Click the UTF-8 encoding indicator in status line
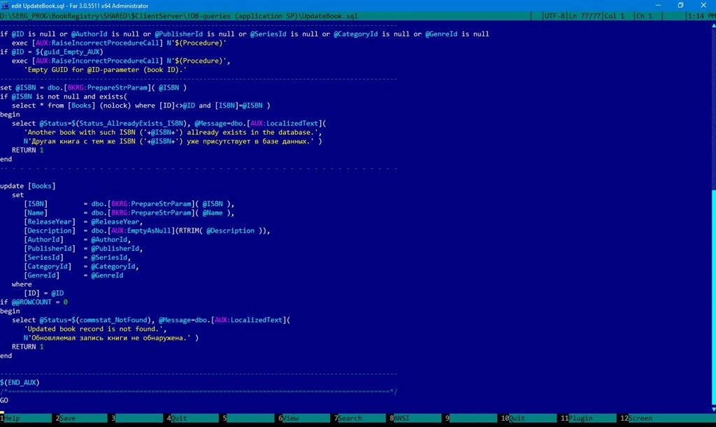 coord(554,16)
